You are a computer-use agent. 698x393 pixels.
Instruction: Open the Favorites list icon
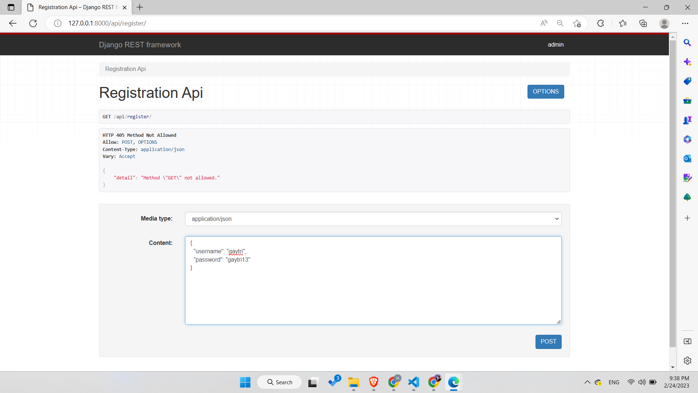point(623,23)
